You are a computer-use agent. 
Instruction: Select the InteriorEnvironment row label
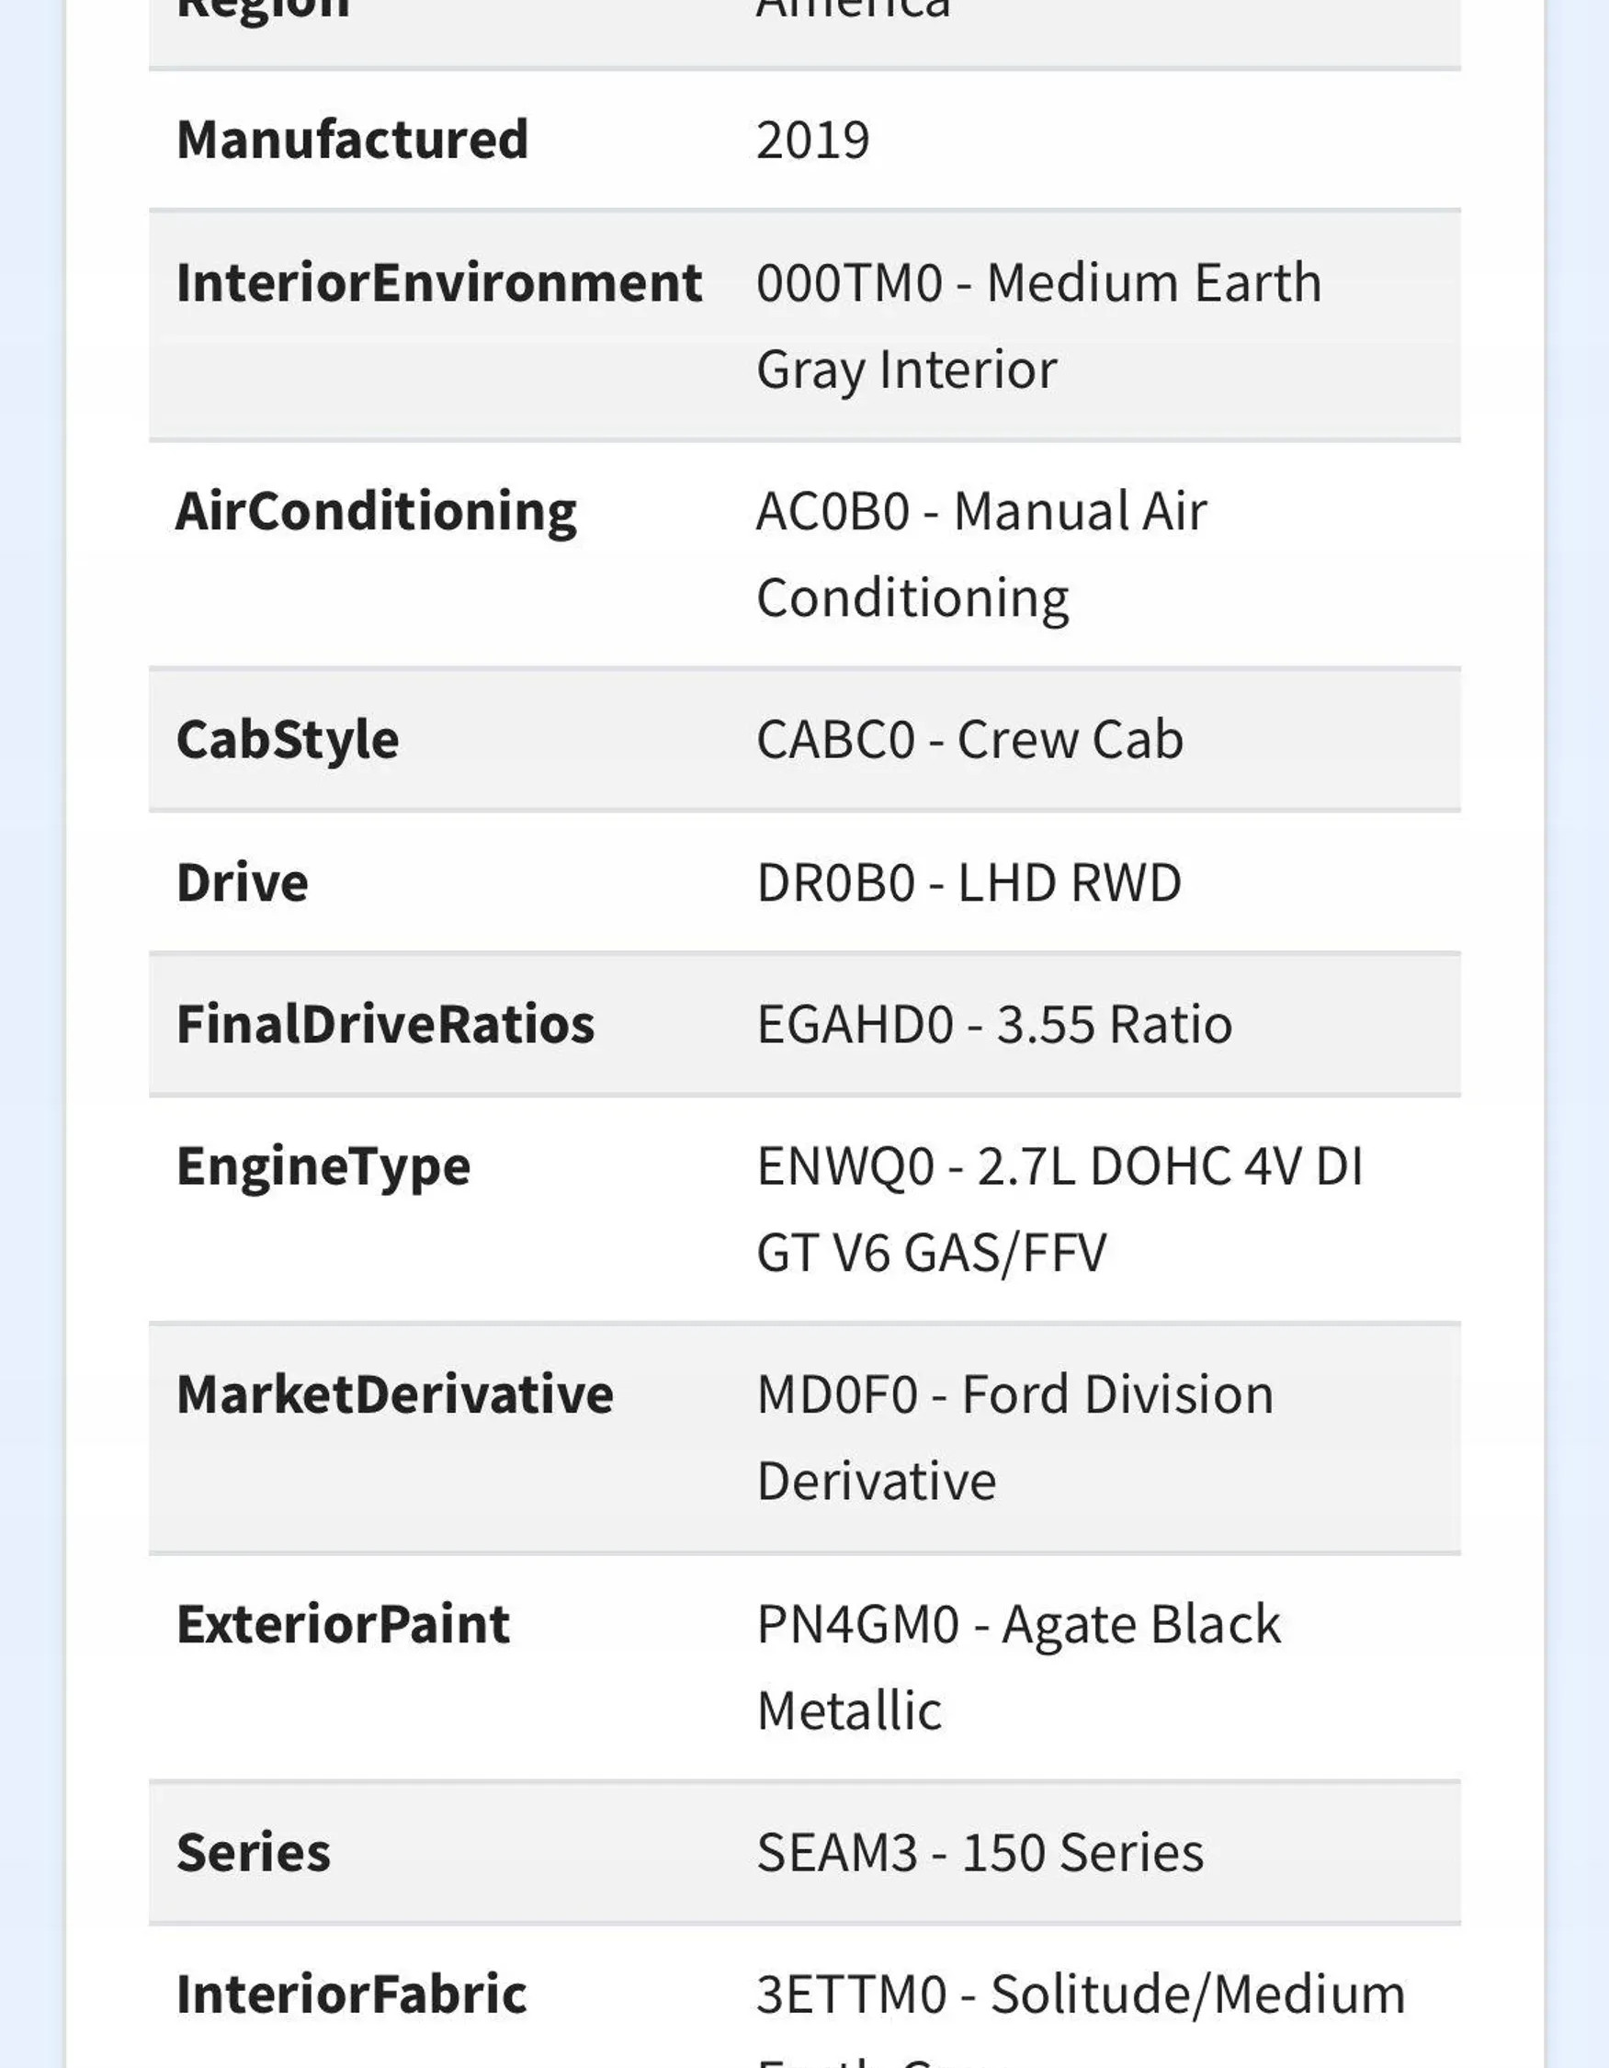pyautogui.click(x=439, y=282)
